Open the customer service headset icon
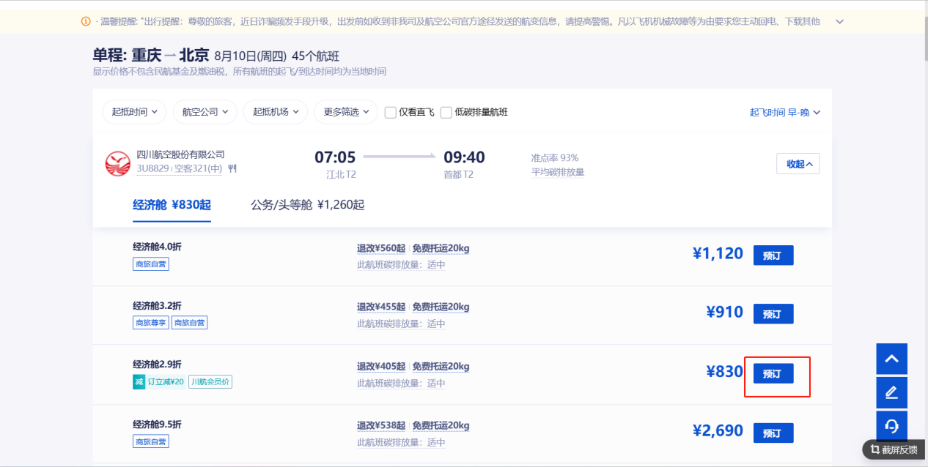The height and width of the screenshot is (467, 928). [x=891, y=426]
